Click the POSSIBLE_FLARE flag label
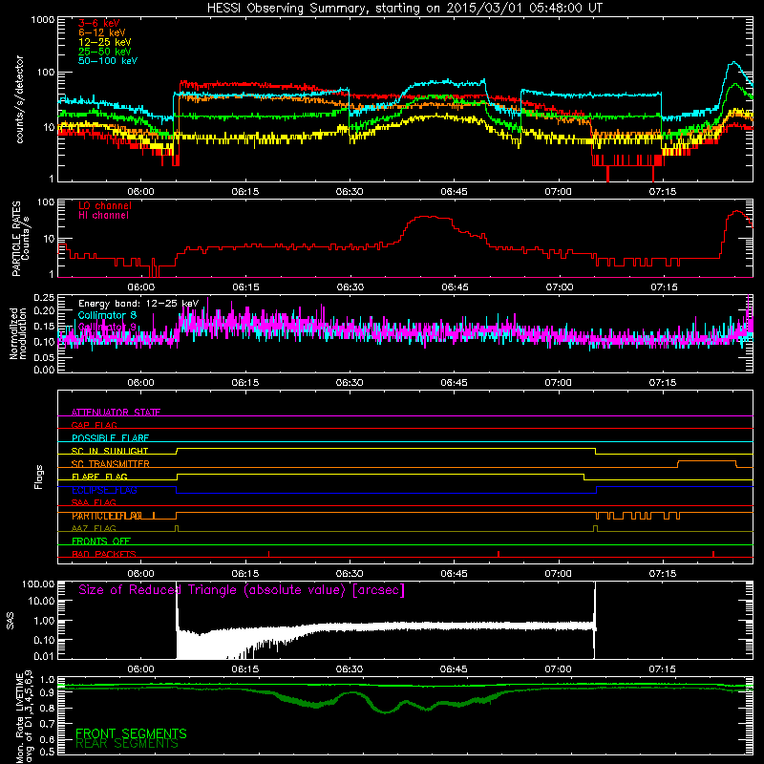This screenshot has height=764, width=764. (x=110, y=438)
